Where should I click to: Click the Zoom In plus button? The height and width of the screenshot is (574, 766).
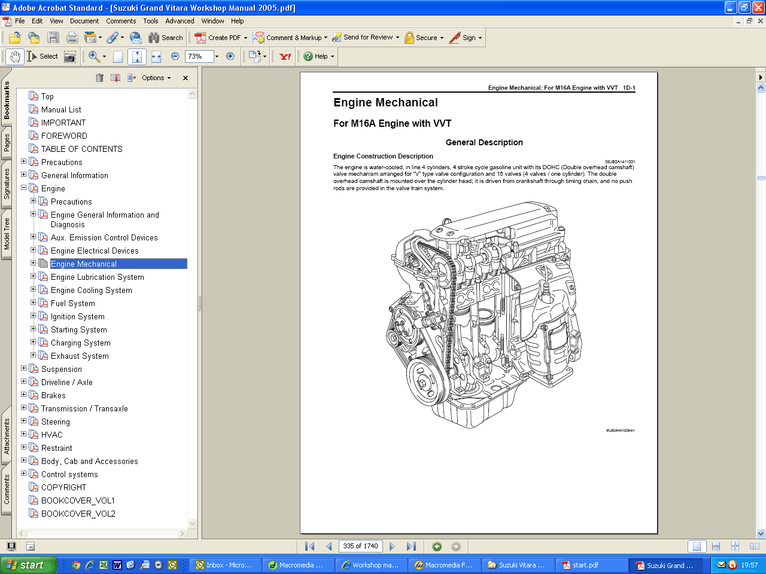click(230, 56)
